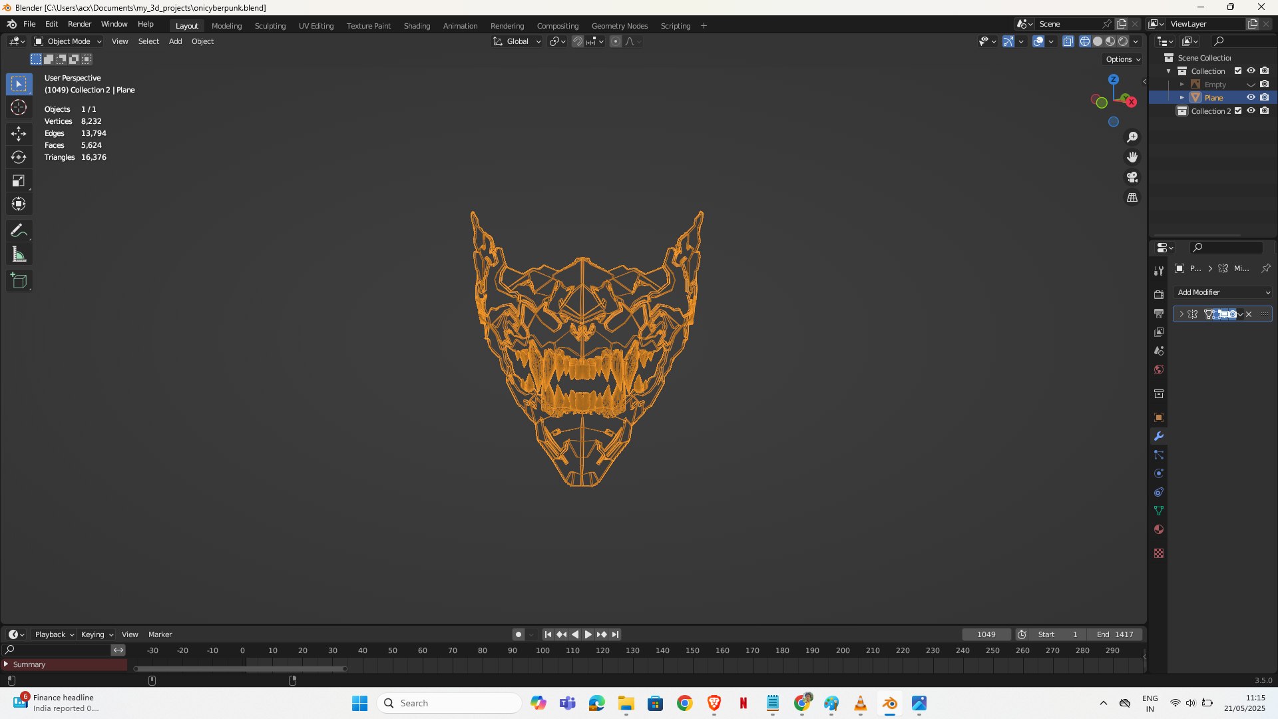Uncheck Collection 2 exclude checkbox
The height and width of the screenshot is (719, 1278).
click(x=1238, y=111)
